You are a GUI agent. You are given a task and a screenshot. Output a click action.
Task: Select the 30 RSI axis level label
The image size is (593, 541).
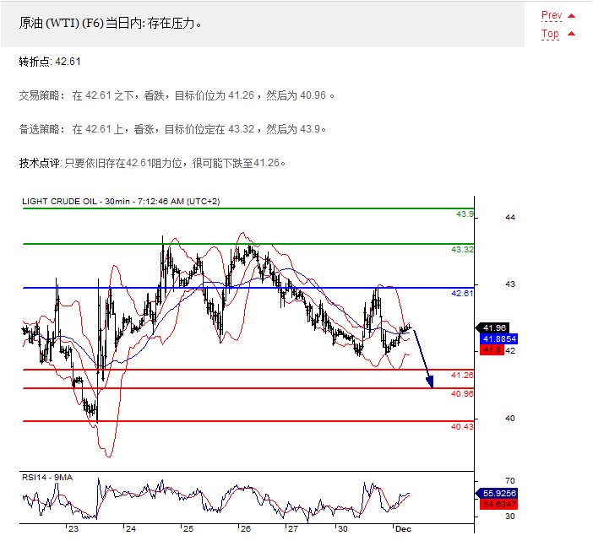point(510,516)
